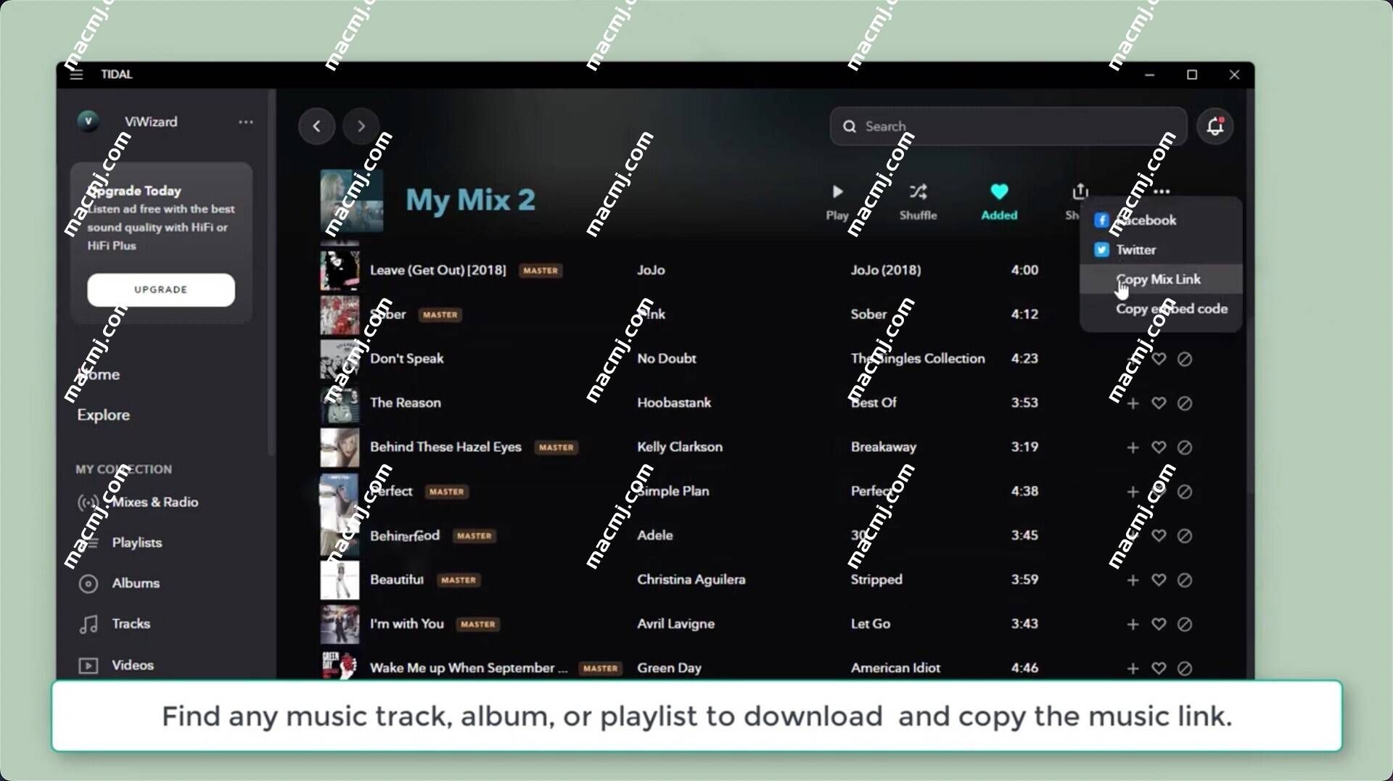
Task: Click the Albums disc icon
Action: point(88,584)
